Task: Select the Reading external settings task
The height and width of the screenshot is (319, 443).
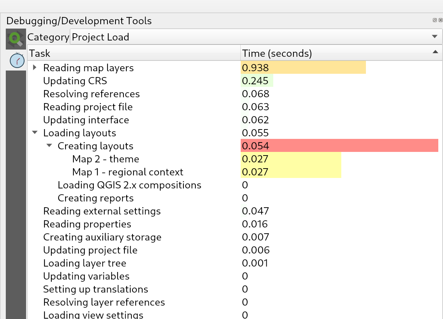Action: coord(102,211)
